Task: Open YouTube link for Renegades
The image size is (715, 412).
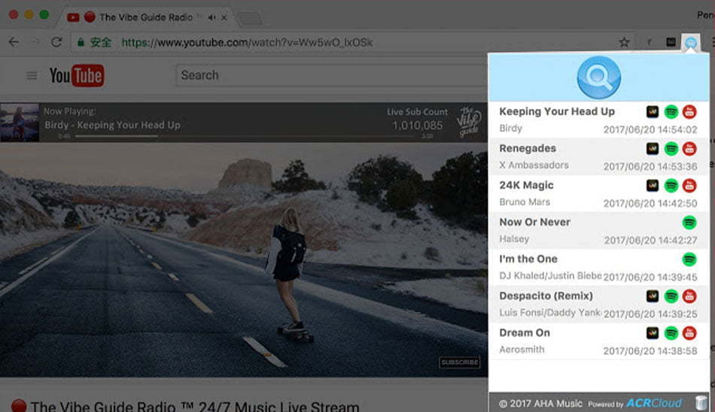Action: tap(689, 149)
